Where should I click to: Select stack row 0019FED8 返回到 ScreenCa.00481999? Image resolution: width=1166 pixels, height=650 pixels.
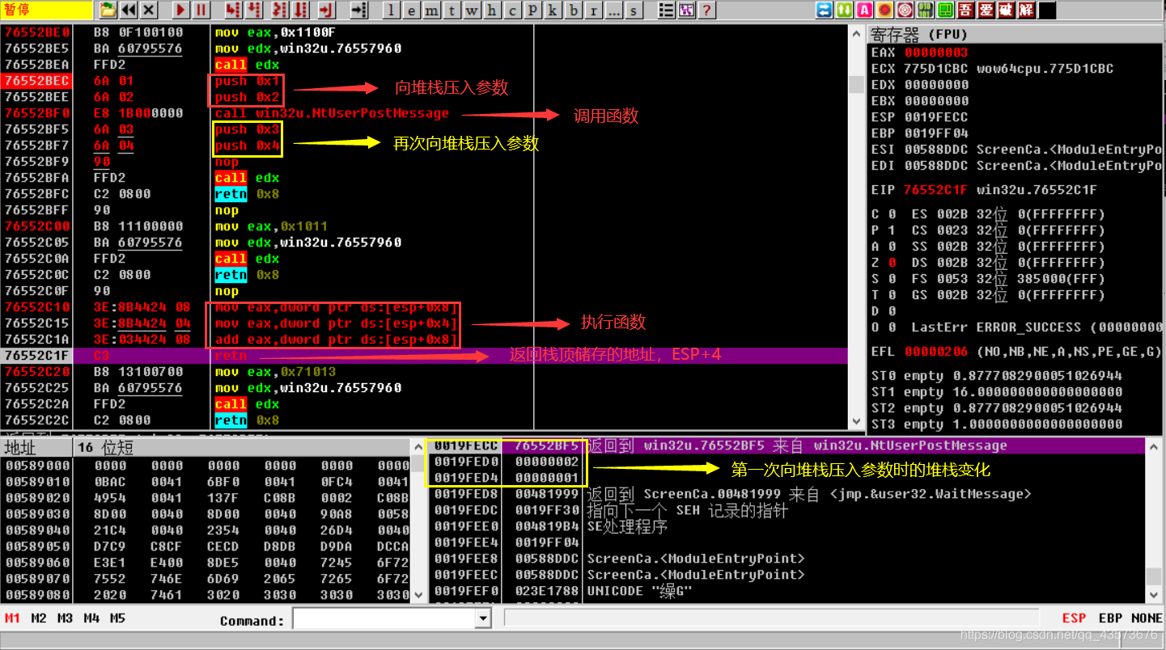(789, 494)
